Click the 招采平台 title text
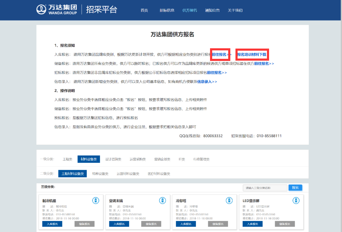 pyautogui.click(x=102, y=10)
